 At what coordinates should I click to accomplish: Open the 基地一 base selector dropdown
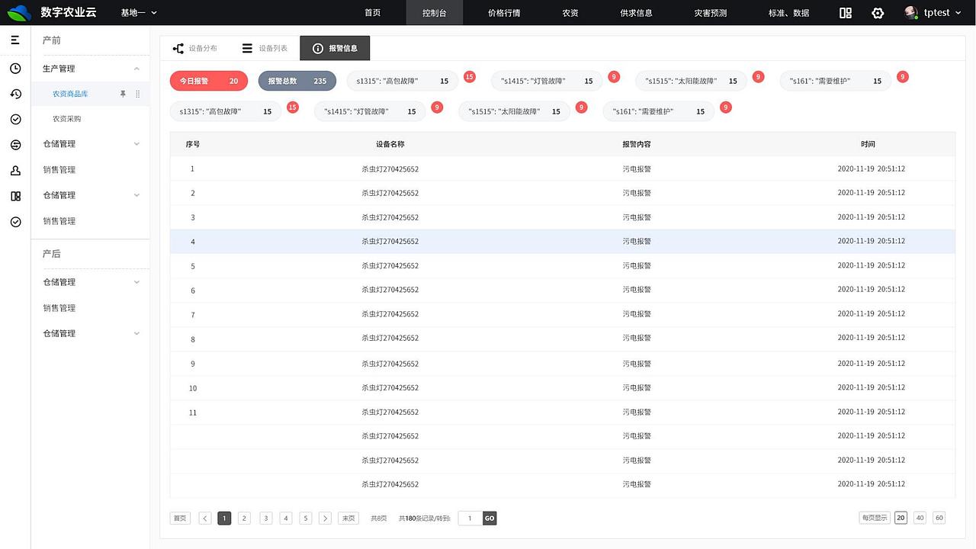click(x=139, y=13)
